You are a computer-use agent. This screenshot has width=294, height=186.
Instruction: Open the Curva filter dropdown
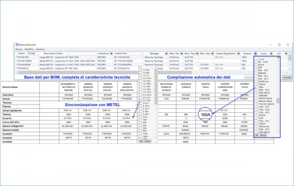(271, 54)
